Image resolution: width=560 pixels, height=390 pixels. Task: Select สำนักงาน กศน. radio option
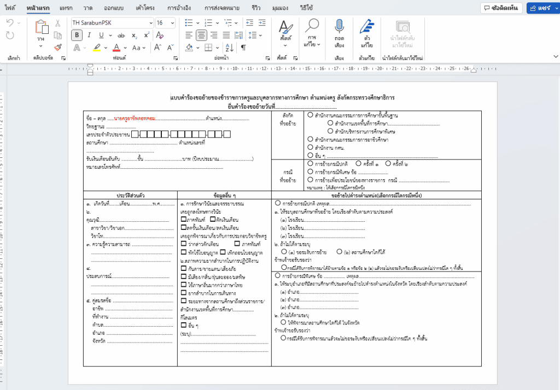coord(311,147)
